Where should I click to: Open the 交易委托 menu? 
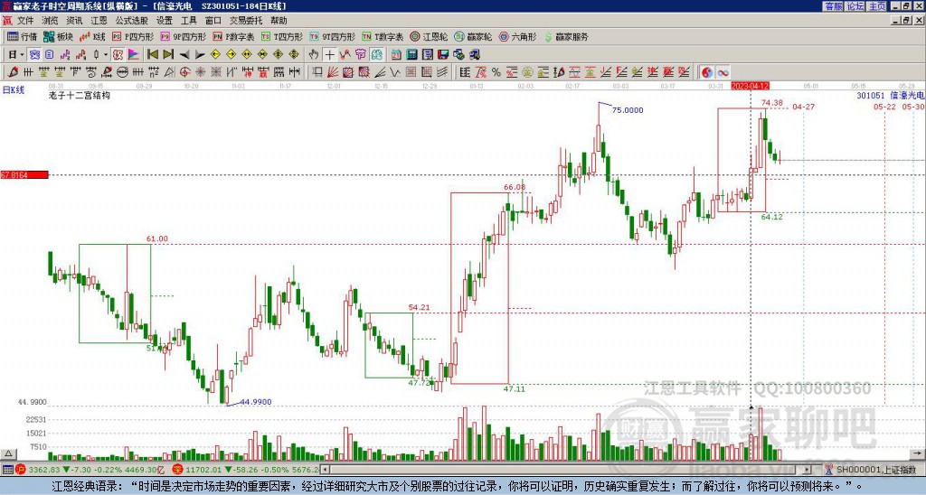coord(246,21)
